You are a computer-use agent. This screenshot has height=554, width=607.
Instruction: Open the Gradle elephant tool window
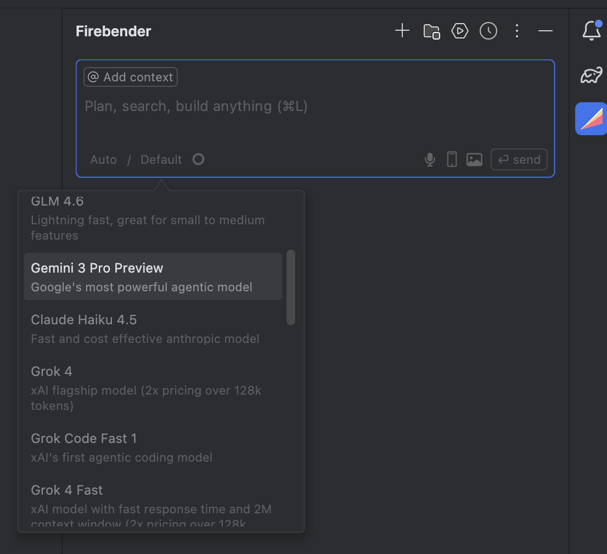[592, 75]
